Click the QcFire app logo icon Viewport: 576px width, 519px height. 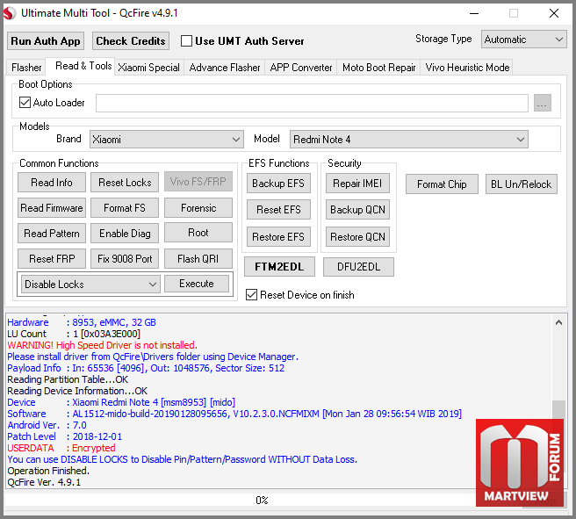[10, 13]
